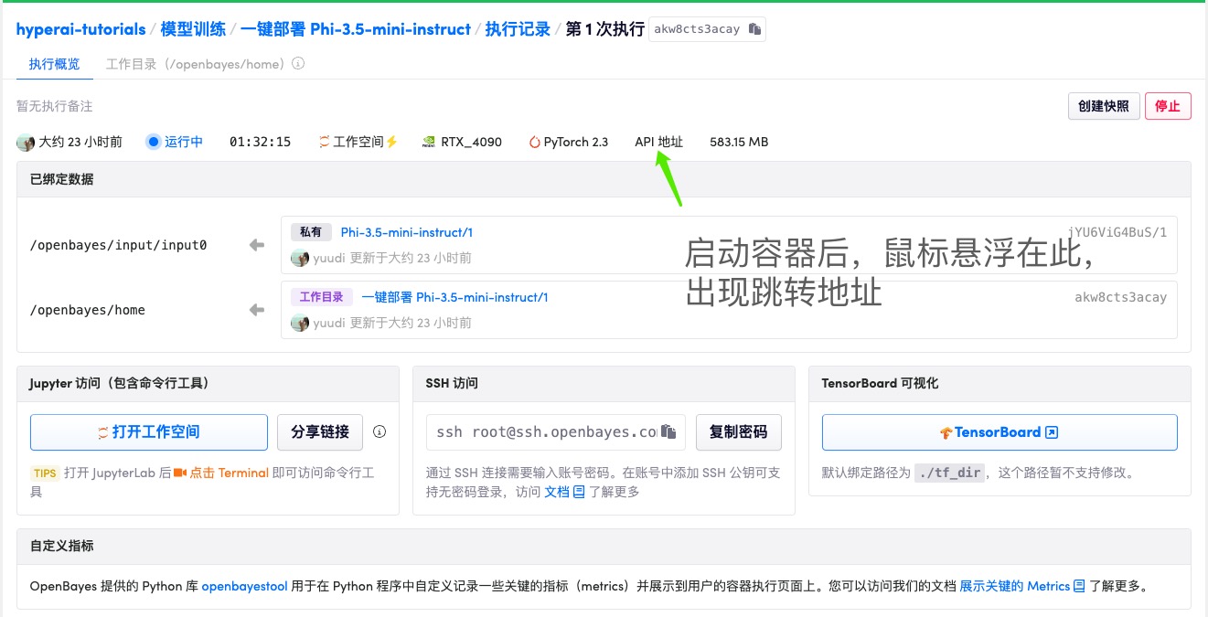Click the SSH command input field
This screenshot has height=617, width=1208.
(x=556, y=432)
